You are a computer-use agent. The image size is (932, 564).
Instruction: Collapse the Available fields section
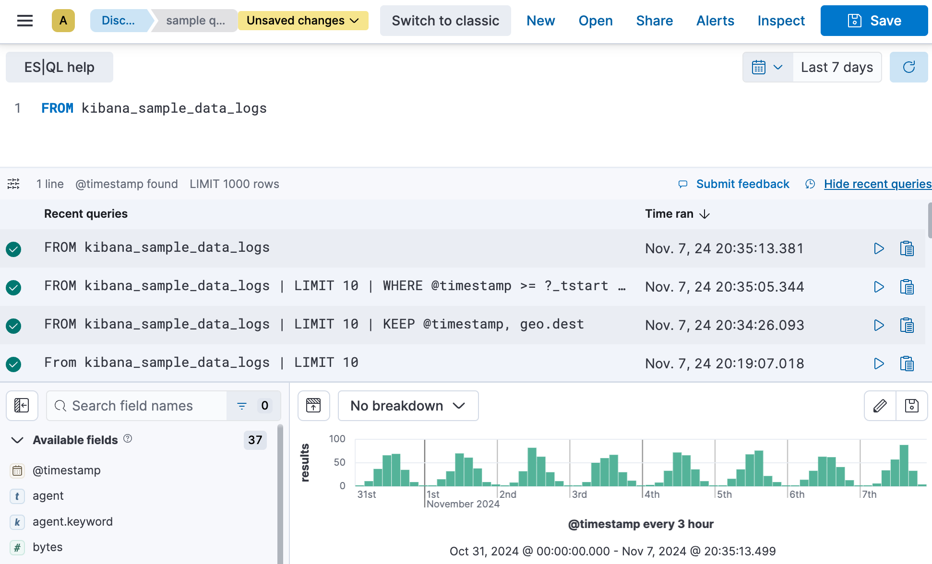(17, 440)
